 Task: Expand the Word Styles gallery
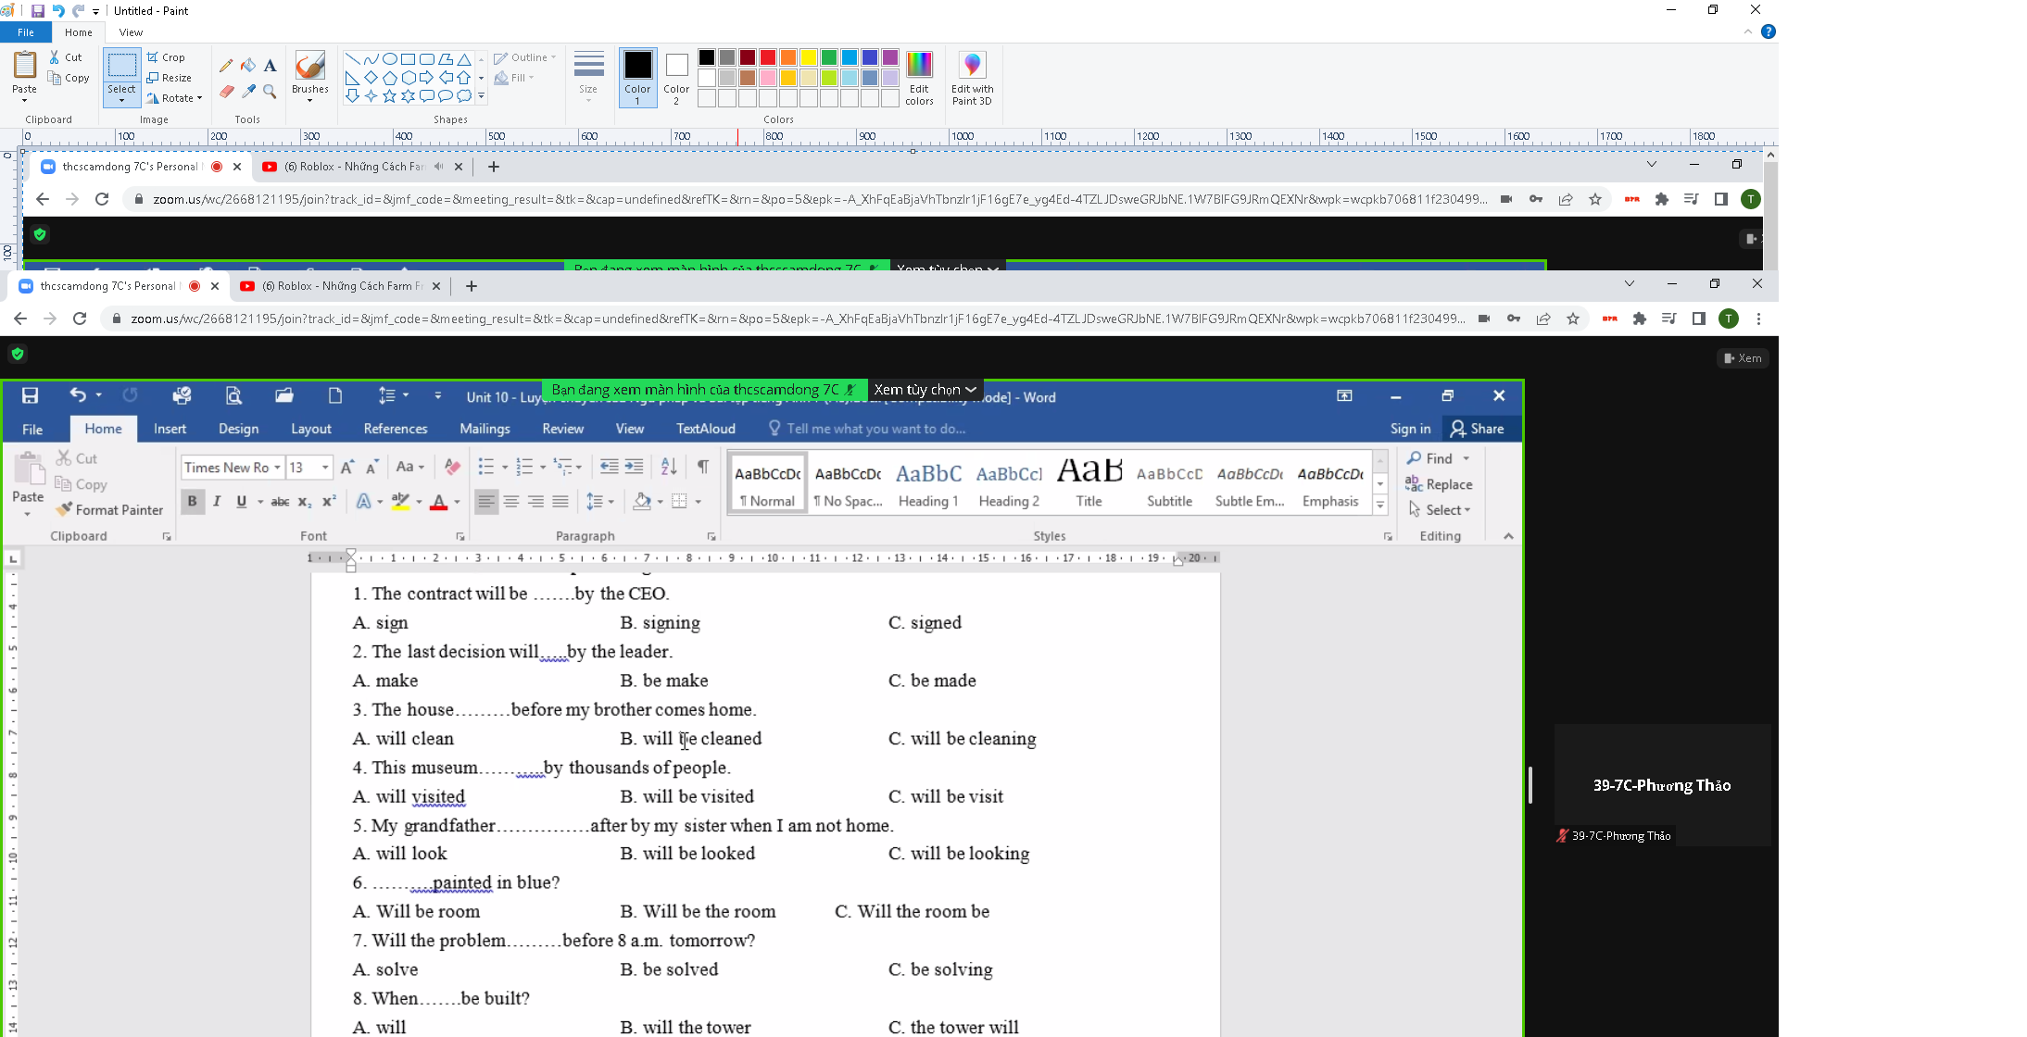pyautogui.click(x=1380, y=506)
